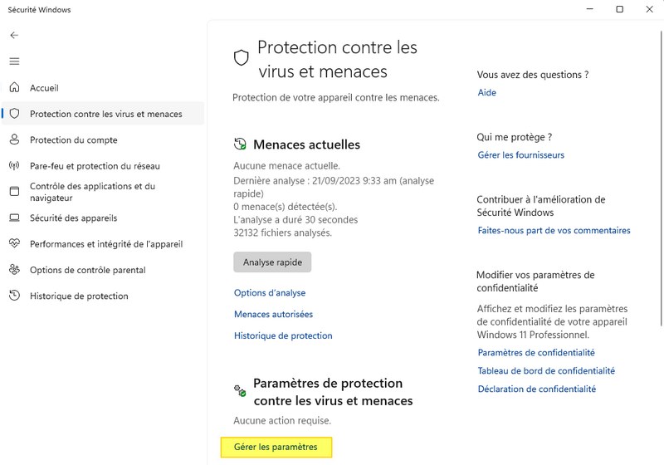Screen dimensions: 664x465
Task: Select the device security laptop icon
Action: click(x=14, y=218)
